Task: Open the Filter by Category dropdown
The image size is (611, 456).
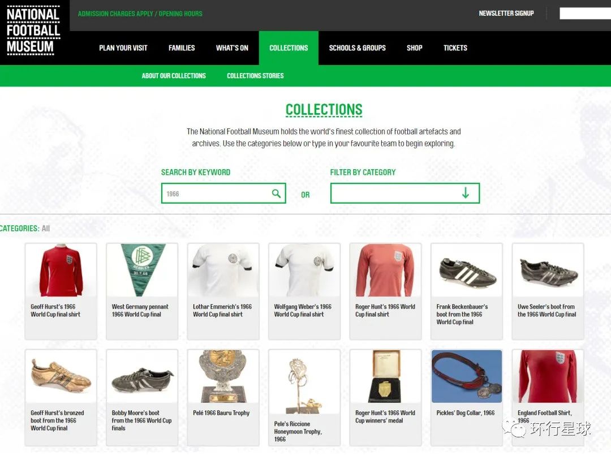Action: 405,193
